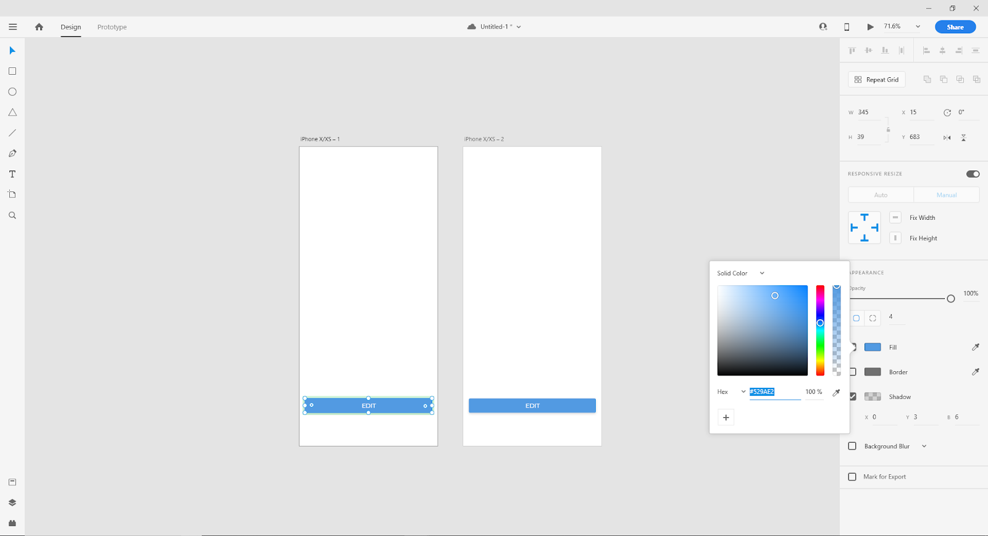This screenshot has height=536, width=988.
Task: Click the invite-to-document user icon
Action: (x=823, y=27)
